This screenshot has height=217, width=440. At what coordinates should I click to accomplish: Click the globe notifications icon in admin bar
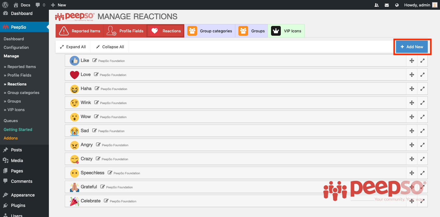(x=397, y=5)
